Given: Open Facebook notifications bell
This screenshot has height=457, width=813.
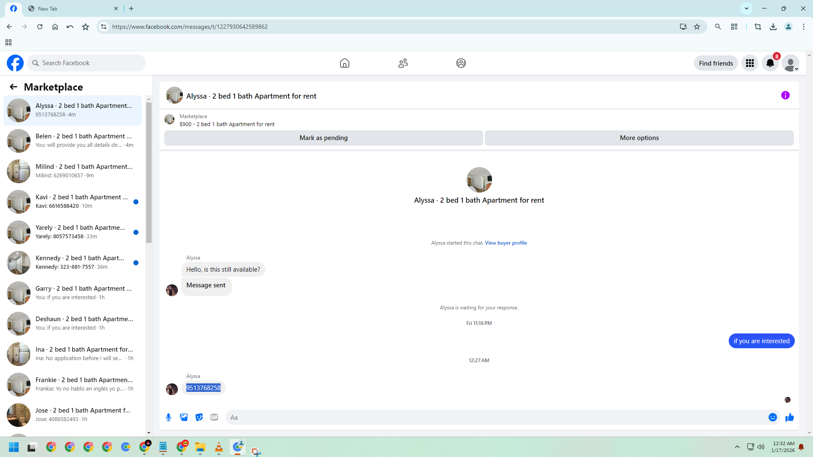Looking at the screenshot, I should click(770, 63).
